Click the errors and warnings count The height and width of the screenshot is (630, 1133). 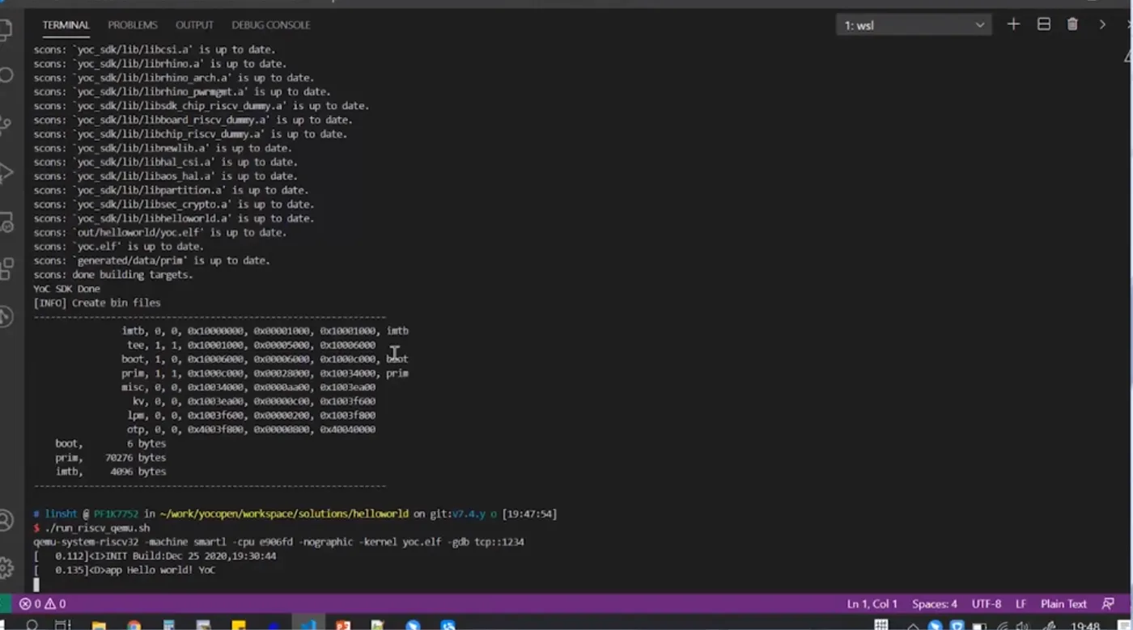click(x=43, y=604)
